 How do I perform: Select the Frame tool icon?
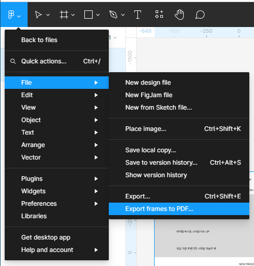[x=64, y=15]
